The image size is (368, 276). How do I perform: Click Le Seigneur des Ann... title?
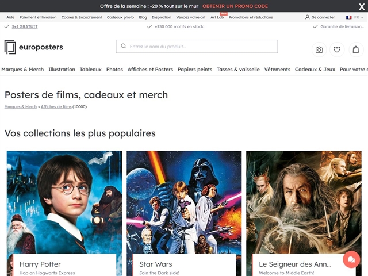pyautogui.click(x=295, y=264)
